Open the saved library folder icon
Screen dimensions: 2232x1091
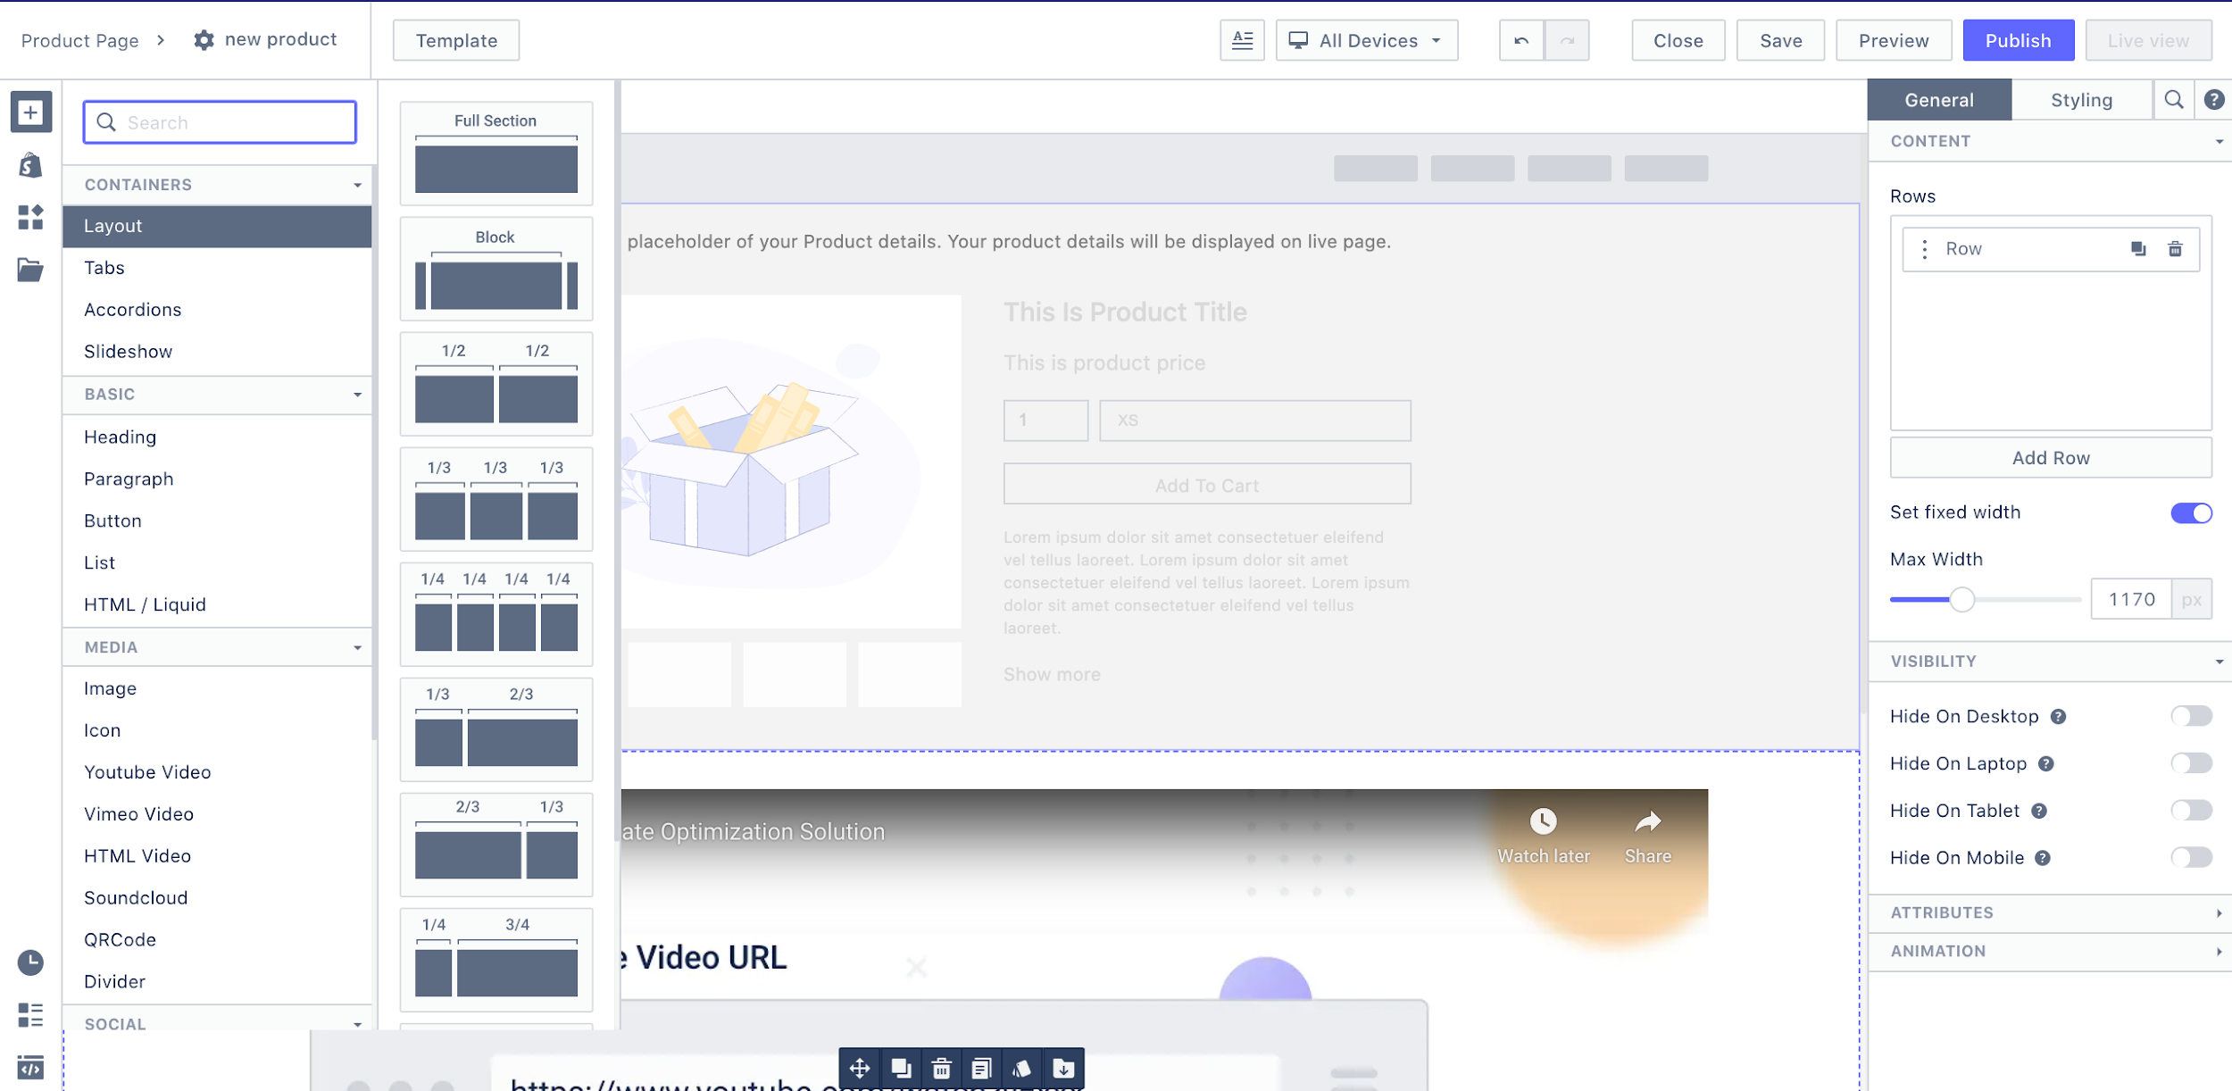pos(30,269)
